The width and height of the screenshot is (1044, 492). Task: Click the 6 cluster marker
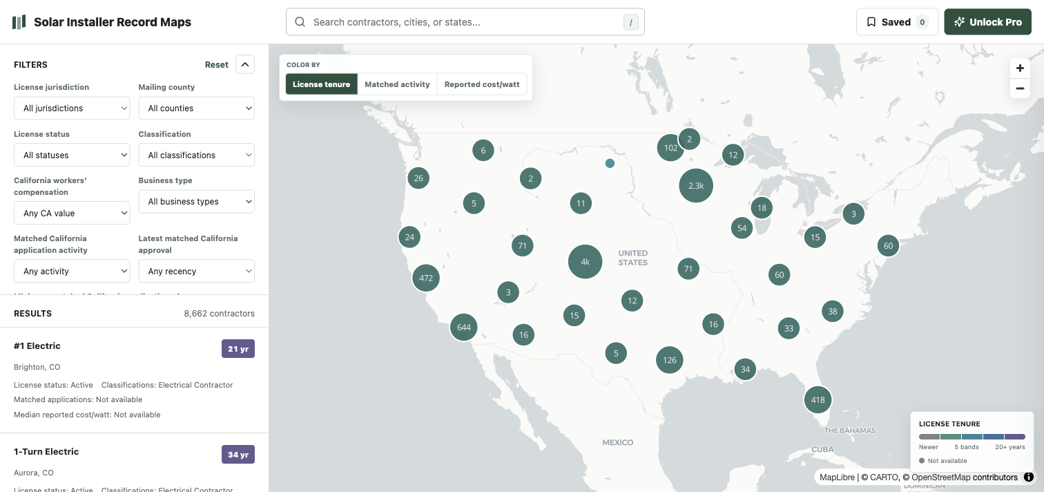483,150
